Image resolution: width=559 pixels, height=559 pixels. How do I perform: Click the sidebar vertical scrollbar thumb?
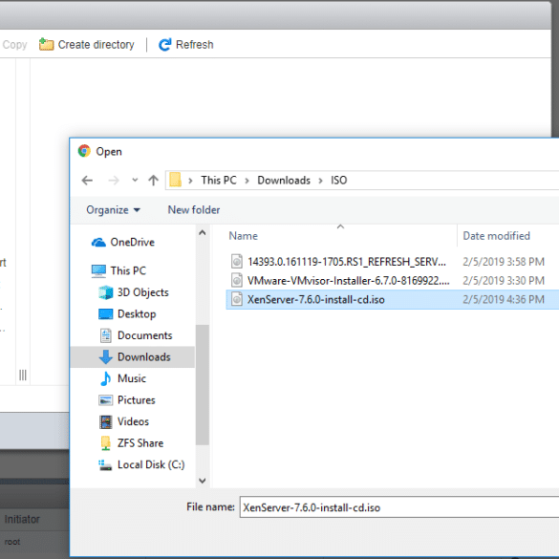[203, 385]
